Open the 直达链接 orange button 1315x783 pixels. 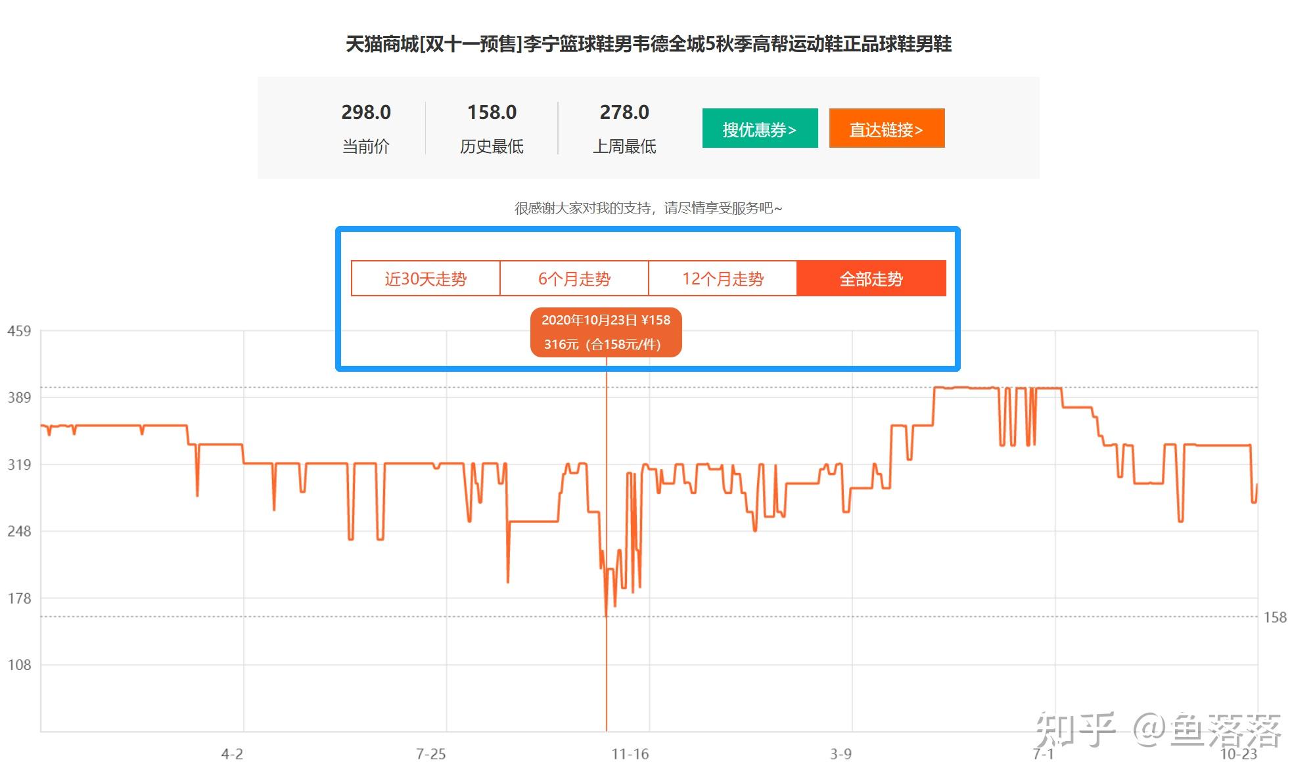(887, 128)
